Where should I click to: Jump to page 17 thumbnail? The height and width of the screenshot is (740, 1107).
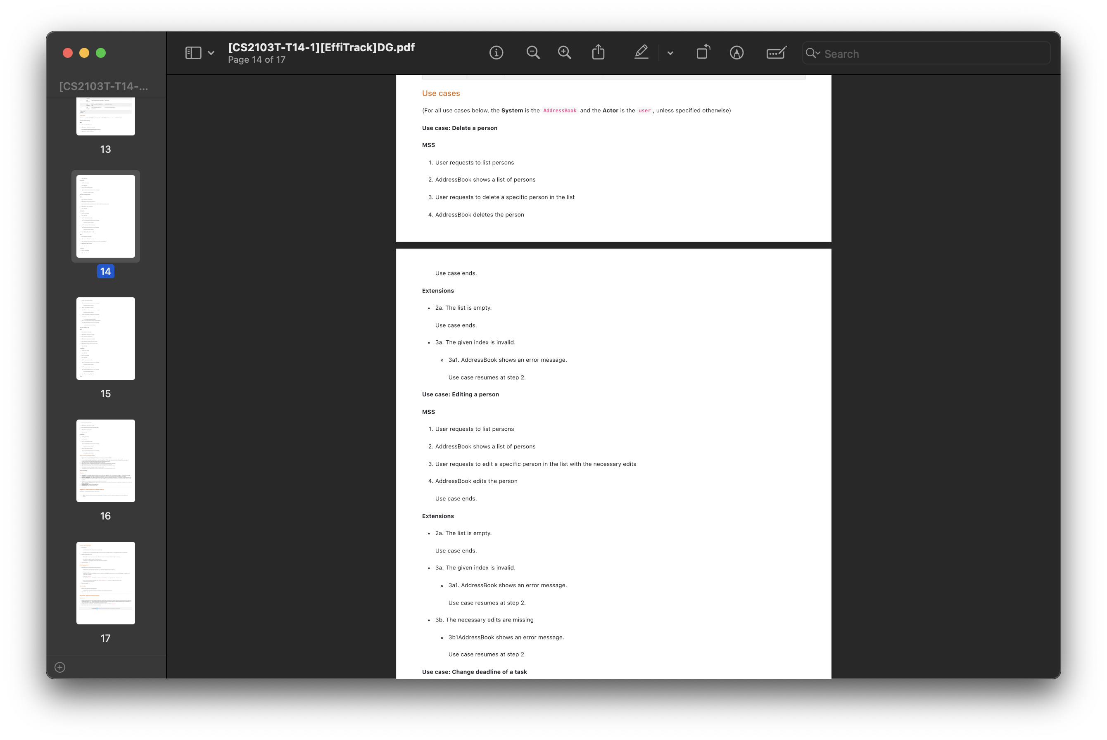tap(106, 583)
